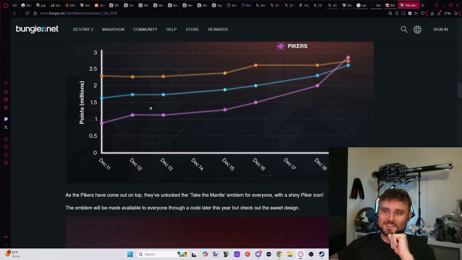Click the pink data point at Dec 18
The image size is (462, 260).
317,86
